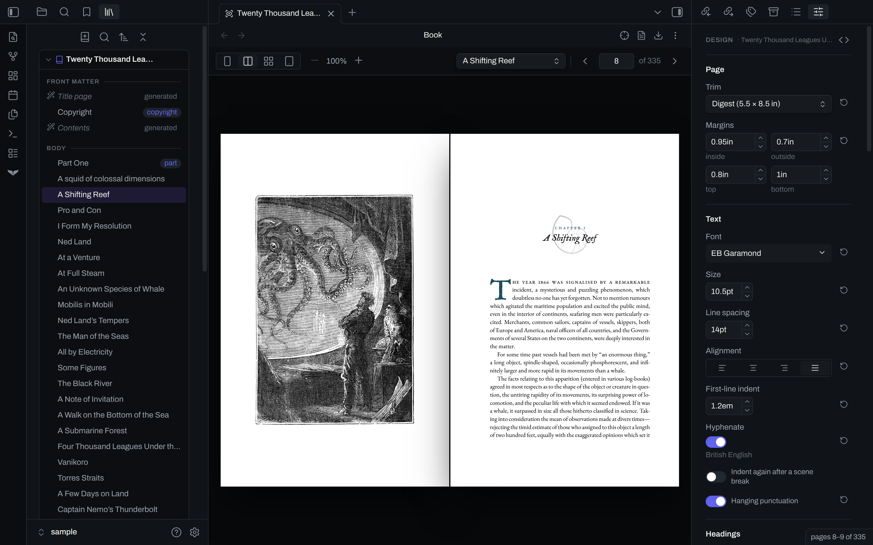Add new chapter icon in book panel
The width and height of the screenshot is (873, 545).
[x=85, y=37]
